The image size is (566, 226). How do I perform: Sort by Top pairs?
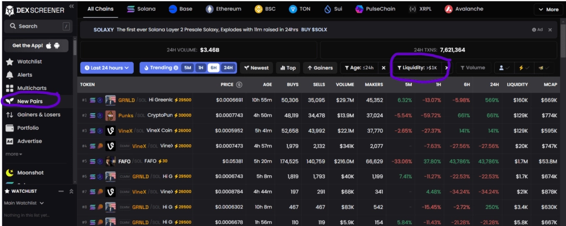pos(288,68)
